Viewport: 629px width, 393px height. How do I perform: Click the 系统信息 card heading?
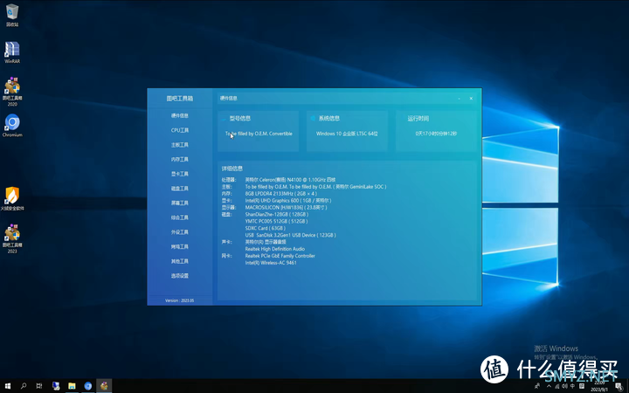(x=329, y=118)
